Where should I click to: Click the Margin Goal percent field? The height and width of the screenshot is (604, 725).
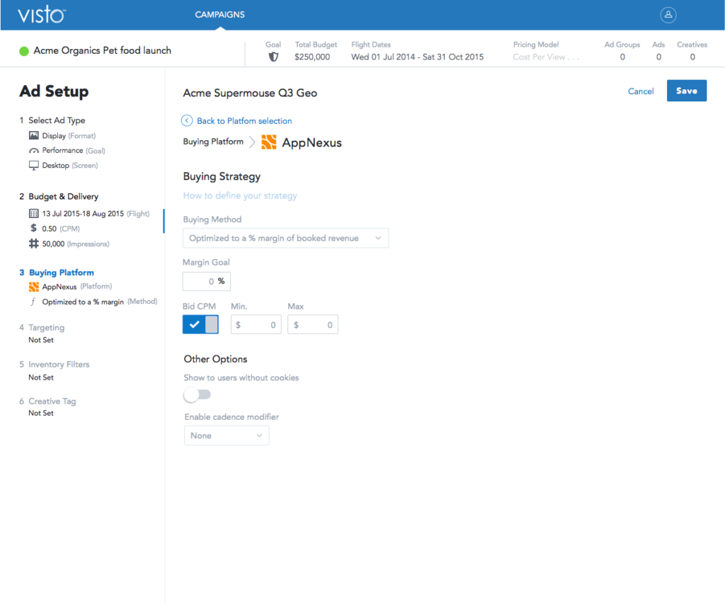206,281
